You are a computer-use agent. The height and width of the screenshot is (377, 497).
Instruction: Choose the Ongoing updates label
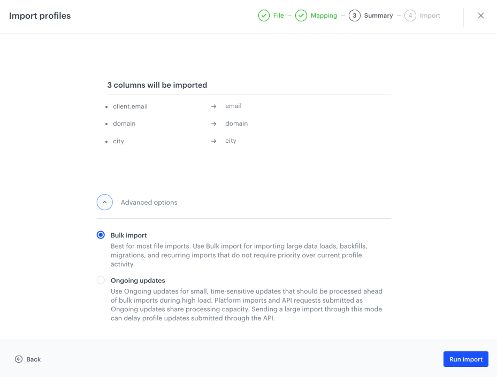coord(138,280)
